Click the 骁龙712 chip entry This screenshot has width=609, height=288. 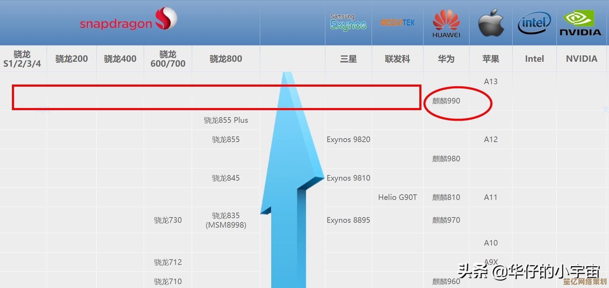(168, 262)
